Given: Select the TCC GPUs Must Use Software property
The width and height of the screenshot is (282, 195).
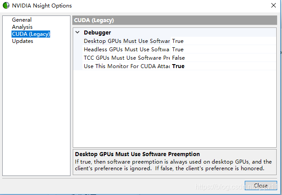Looking at the screenshot, I should 127,58.
